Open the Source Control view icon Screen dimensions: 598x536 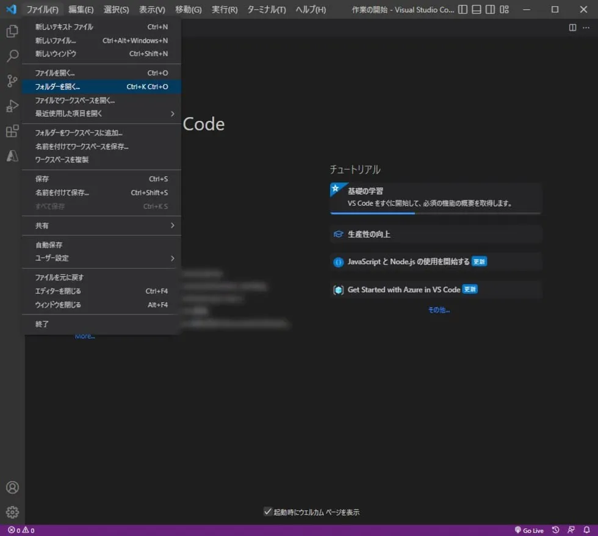pyautogui.click(x=12, y=81)
